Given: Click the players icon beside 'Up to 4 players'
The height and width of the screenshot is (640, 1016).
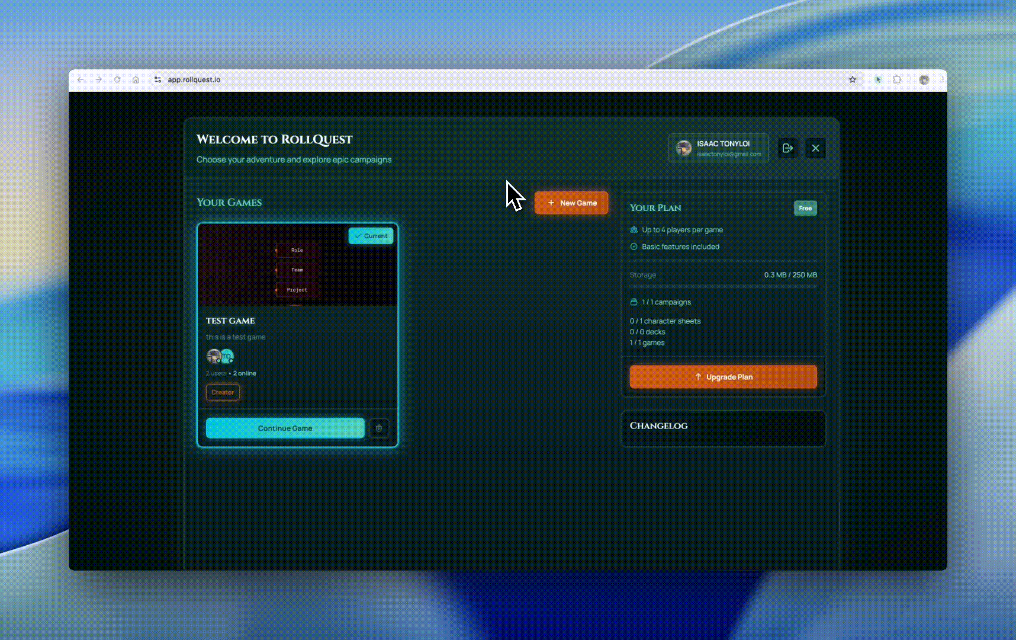Looking at the screenshot, I should [634, 230].
